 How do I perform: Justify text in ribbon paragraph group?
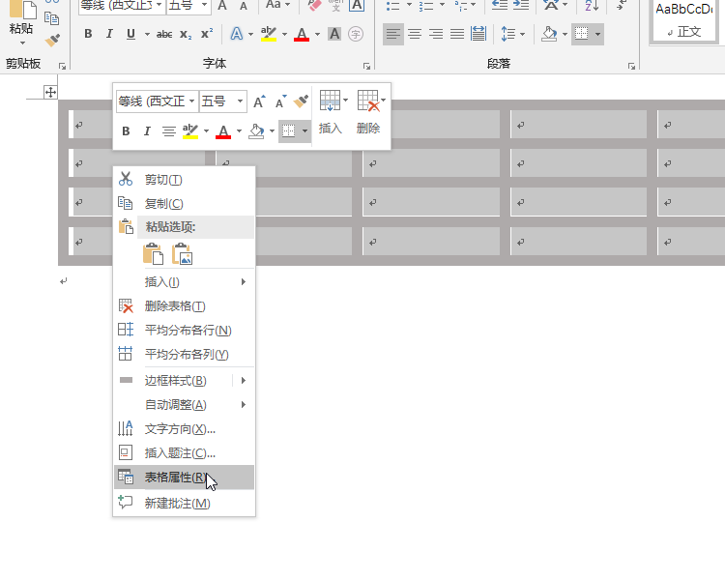tap(457, 34)
